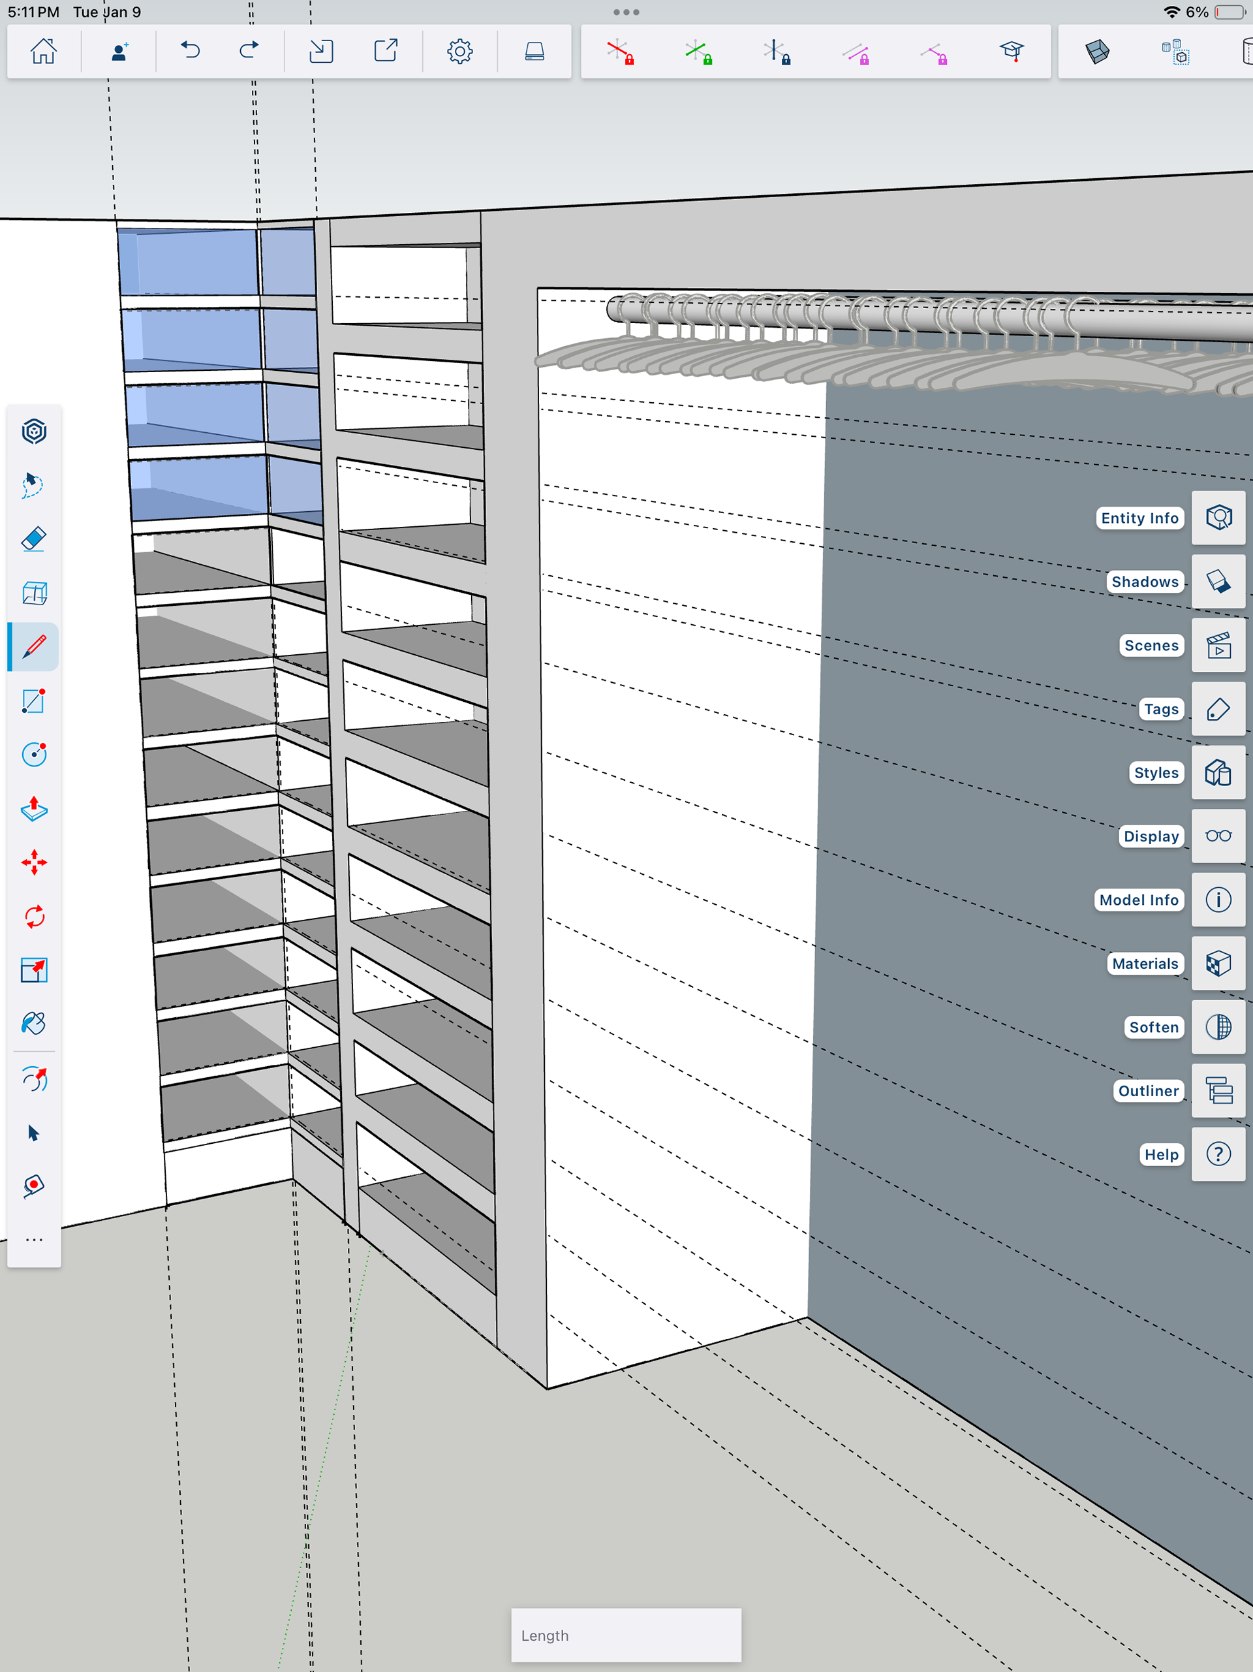Toggle the red axis lock
1253x1672 pixels.
[x=621, y=52]
